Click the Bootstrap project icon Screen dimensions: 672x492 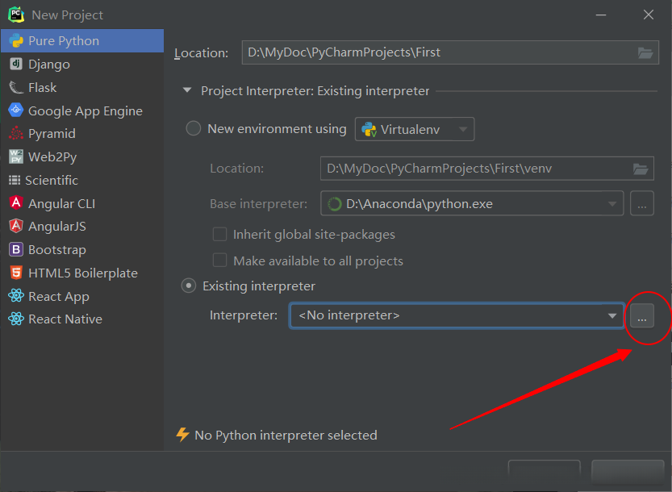(15, 250)
